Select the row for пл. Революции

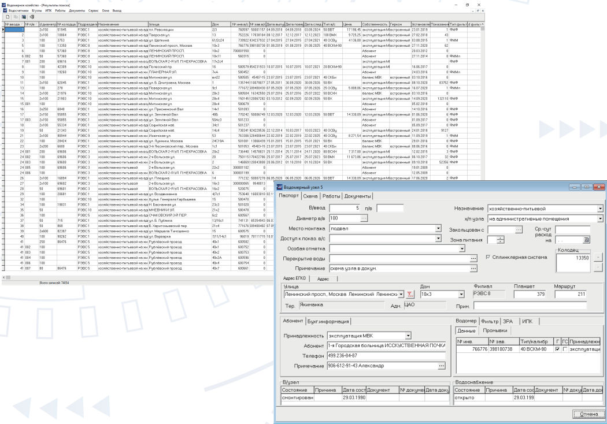tap(242, 30)
